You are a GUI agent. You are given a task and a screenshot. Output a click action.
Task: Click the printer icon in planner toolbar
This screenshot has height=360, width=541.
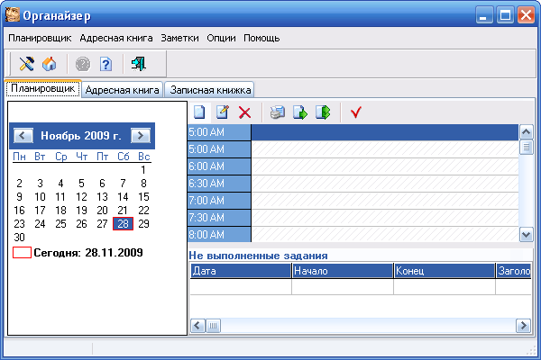click(278, 112)
